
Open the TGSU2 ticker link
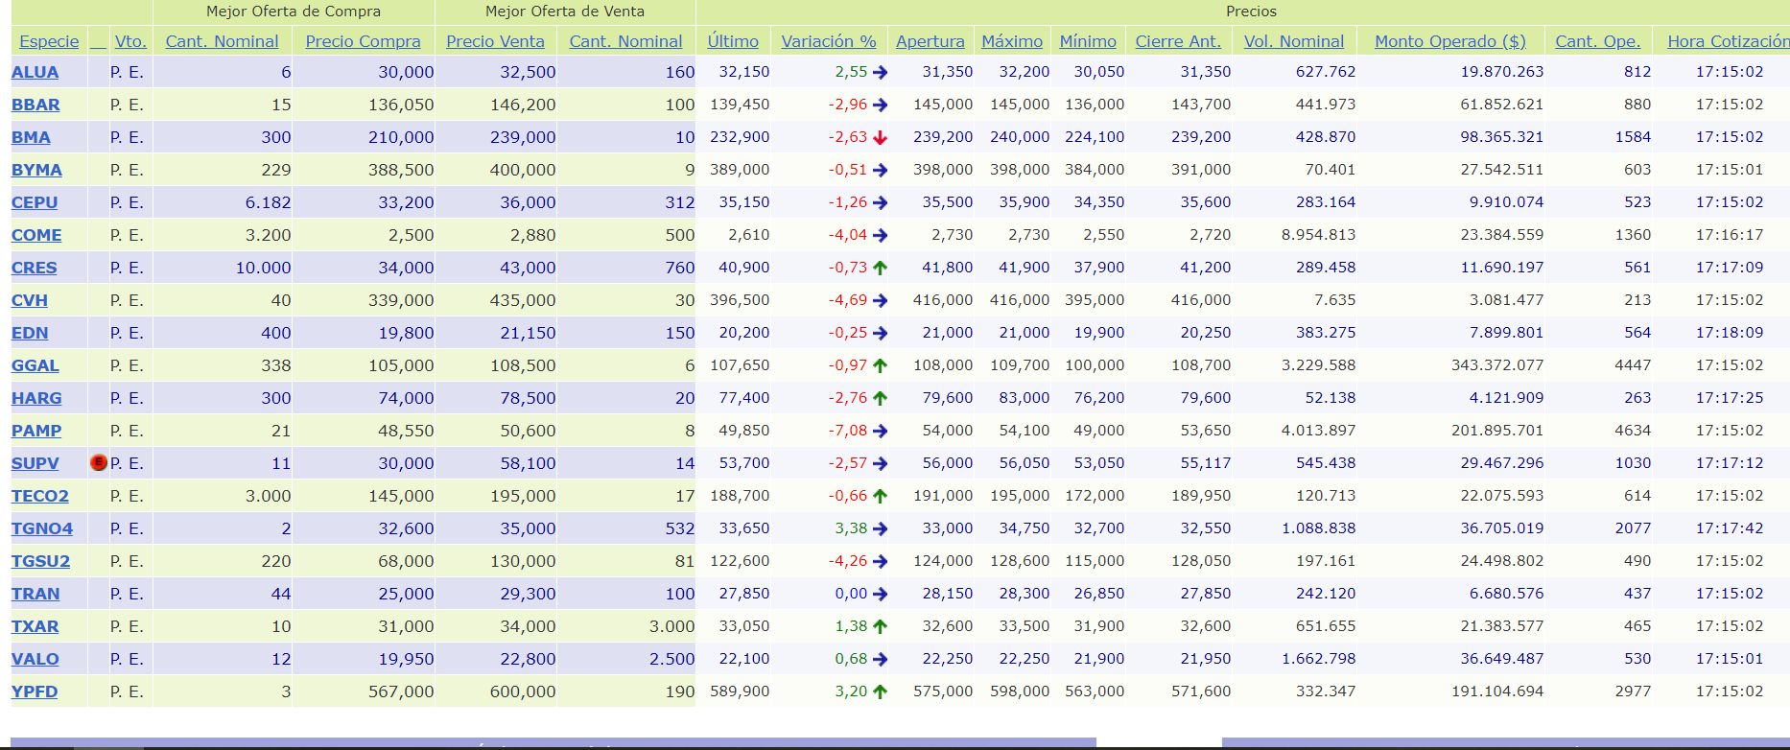(40, 561)
